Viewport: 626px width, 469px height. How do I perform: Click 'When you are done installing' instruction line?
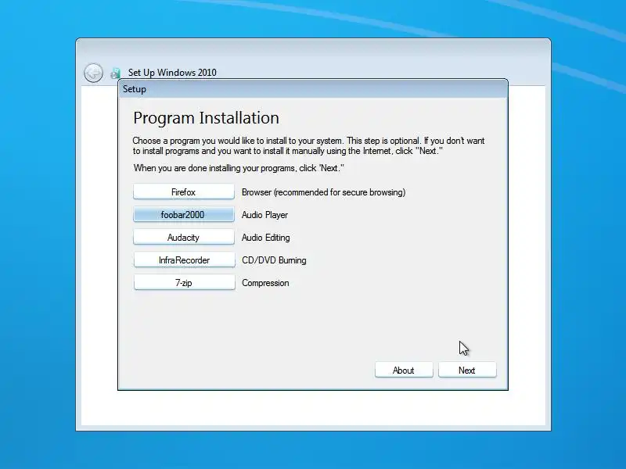[x=239, y=168]
